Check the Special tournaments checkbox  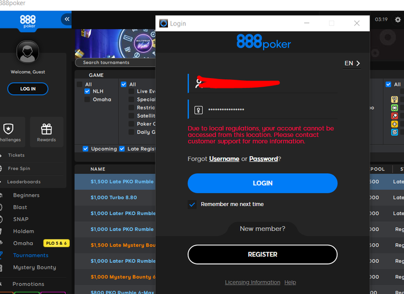132,99
